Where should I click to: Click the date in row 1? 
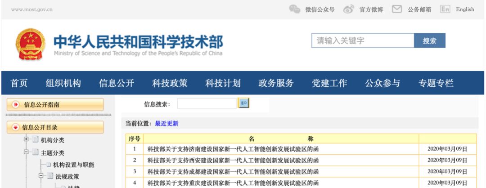(x=447, y=149)
